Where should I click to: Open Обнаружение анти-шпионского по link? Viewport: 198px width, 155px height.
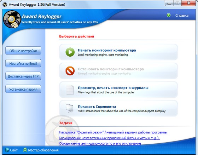tap(100, 143)
